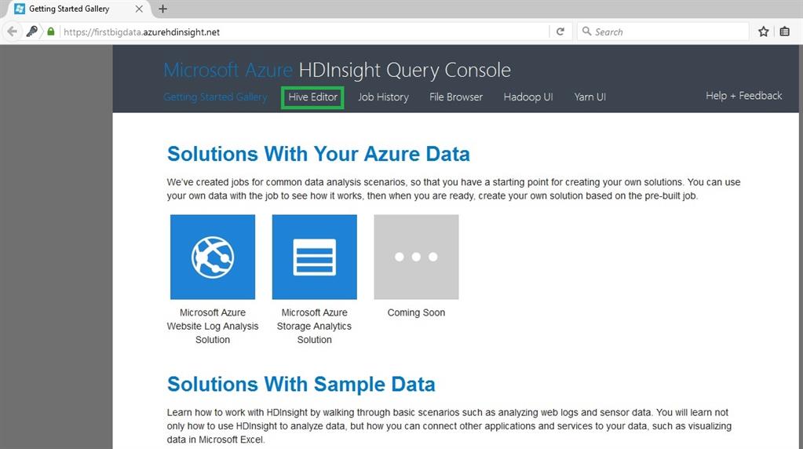Bookmark this page with the star icon
The height and width of the screenshot is (449, 803).
[764, 32]
